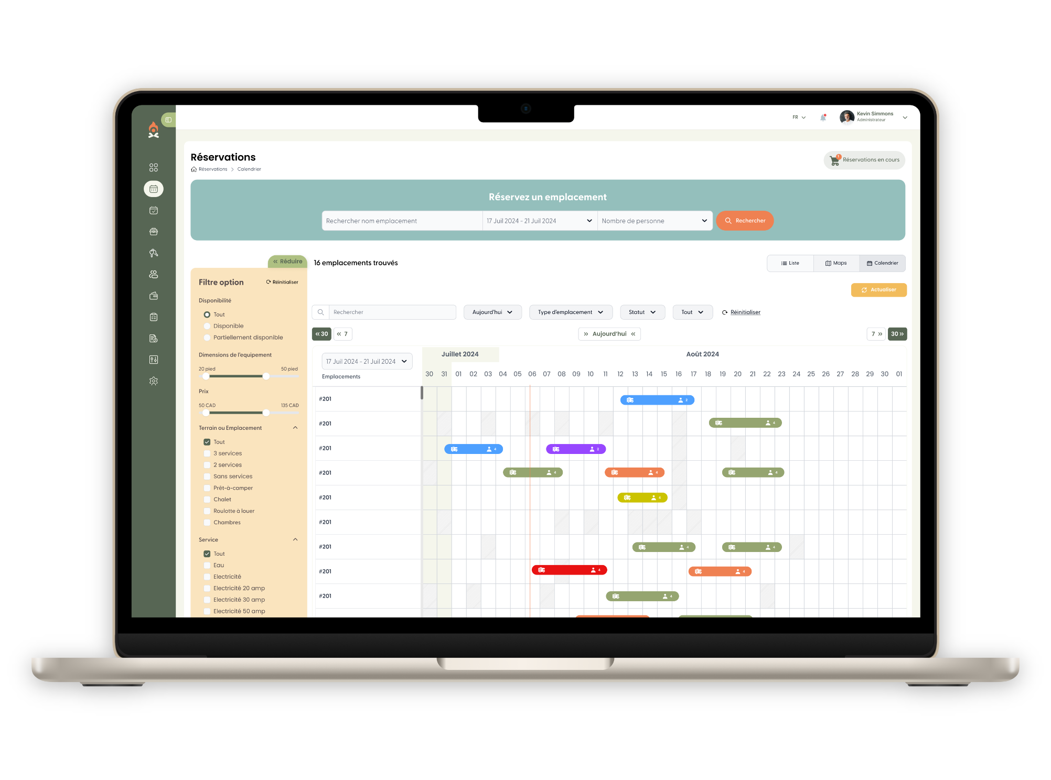Click the 'Rechercher' orange button
Viewport: 1051px width, 780px height.
point(745,220)
